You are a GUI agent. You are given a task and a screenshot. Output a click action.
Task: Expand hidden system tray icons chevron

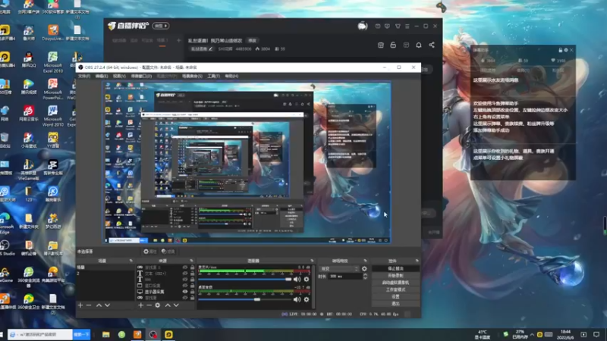coord(532,334)
